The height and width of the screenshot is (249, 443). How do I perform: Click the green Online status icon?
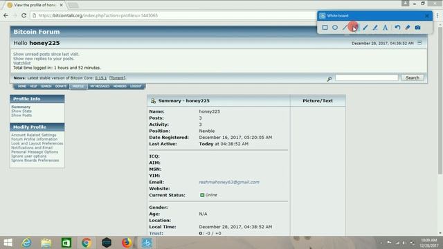pos(202,195)
